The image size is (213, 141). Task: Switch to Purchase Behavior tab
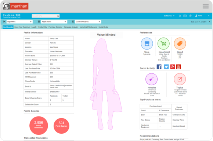(x=55, y=27)
